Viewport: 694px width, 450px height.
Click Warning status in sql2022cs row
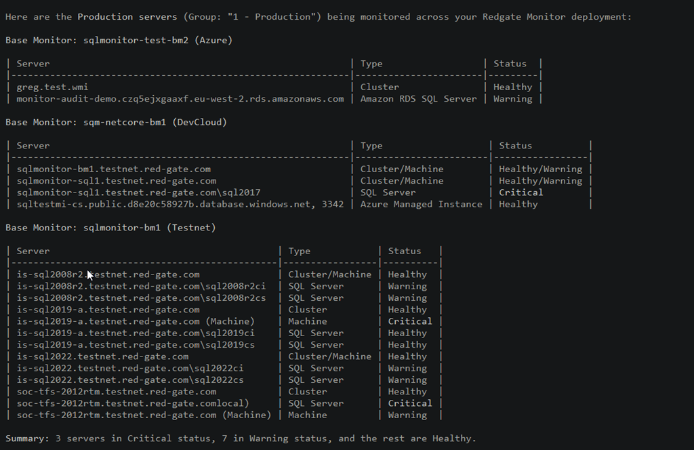coord(407,380)
